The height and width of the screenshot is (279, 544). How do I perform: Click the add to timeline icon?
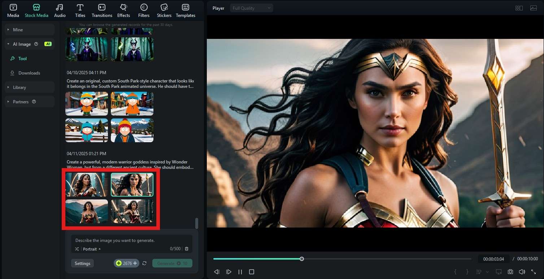[479, 272]
